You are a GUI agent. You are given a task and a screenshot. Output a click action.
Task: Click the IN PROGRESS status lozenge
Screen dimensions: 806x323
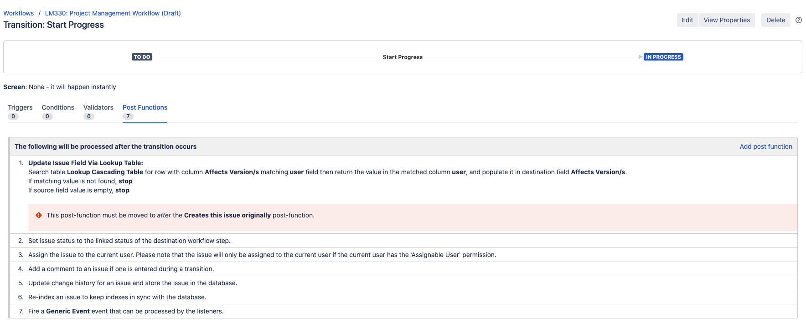point(663,57)
